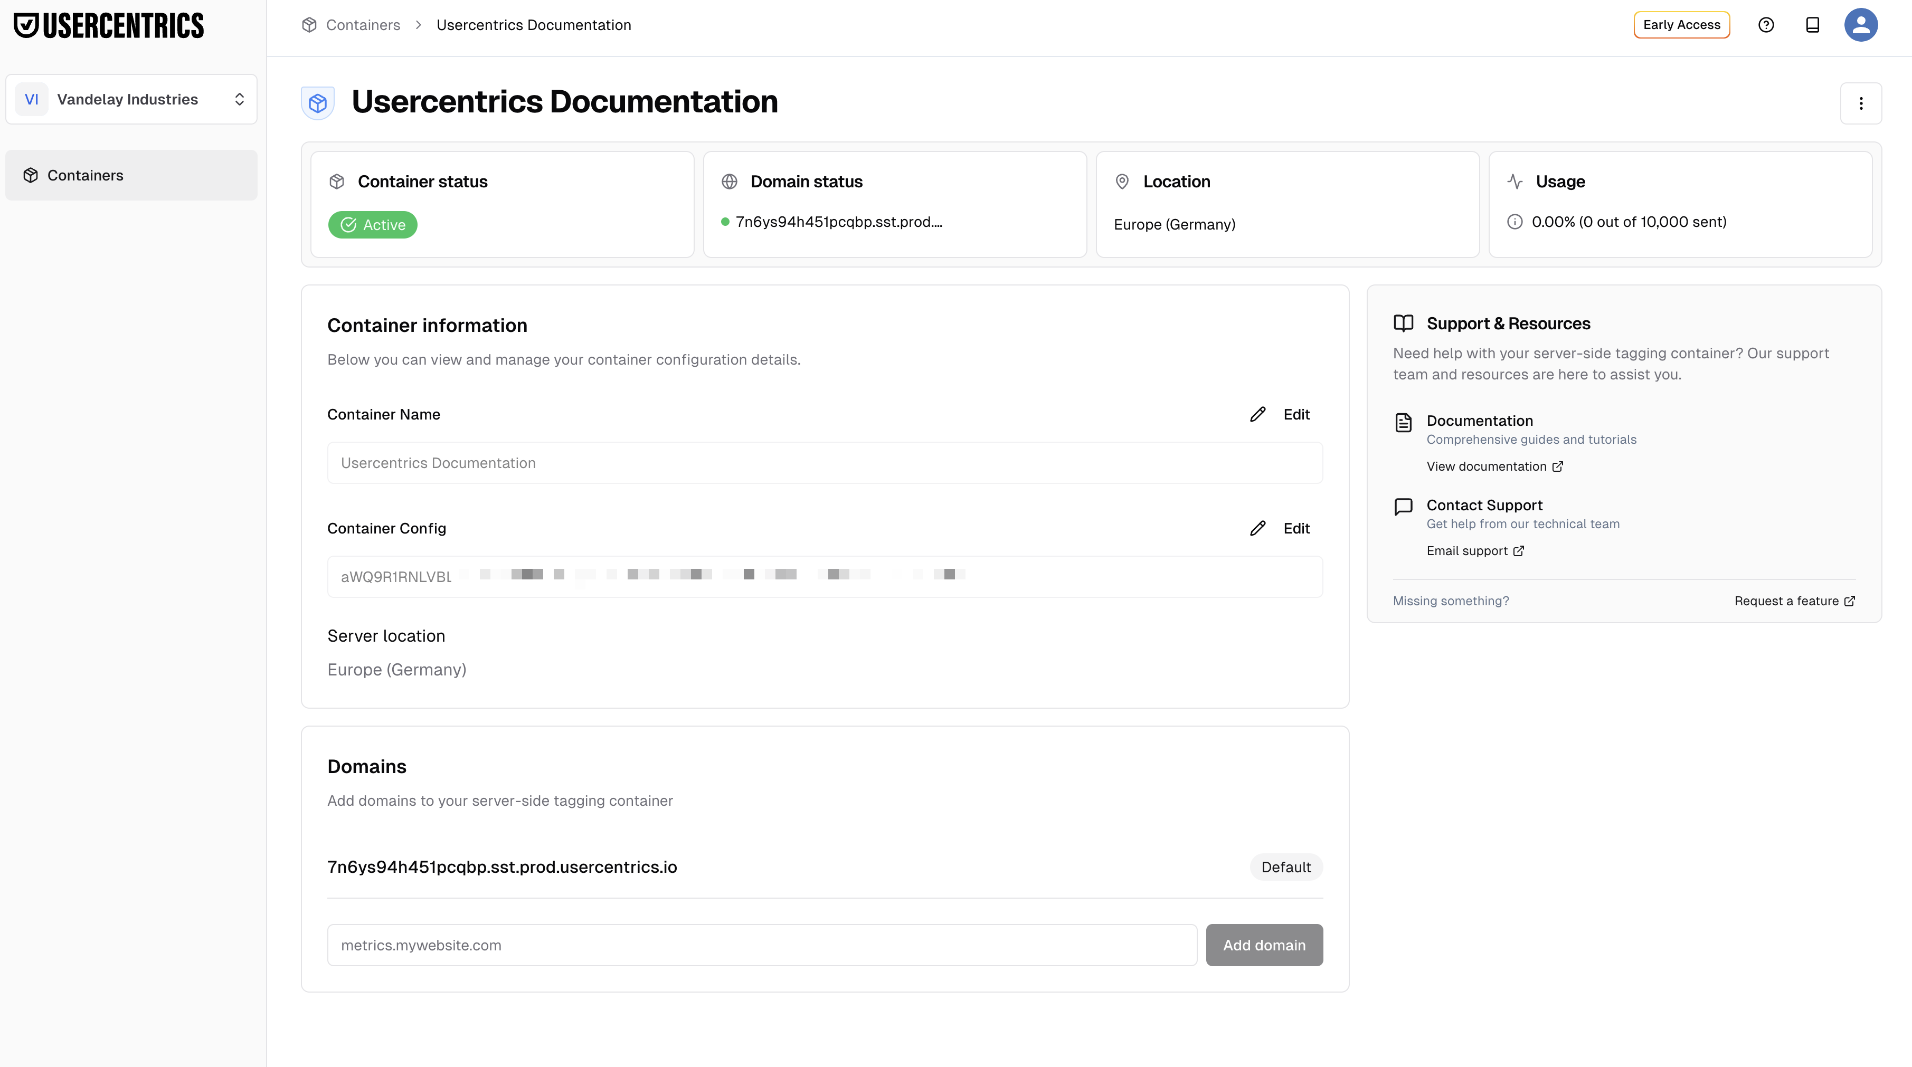Click the Documentation file icon
This screenshot has width=1912, height=1067.
[1403, 422]
